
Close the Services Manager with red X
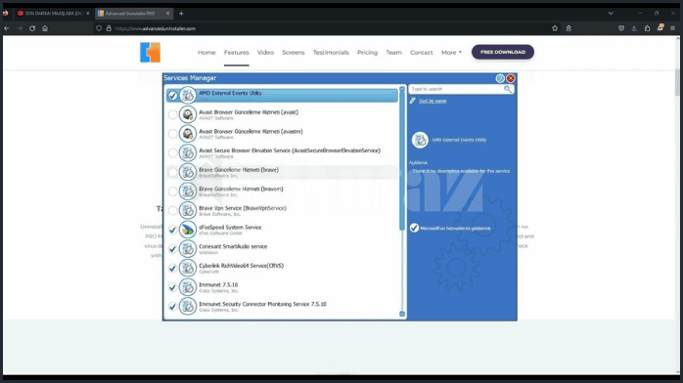(x=511, y=78)
